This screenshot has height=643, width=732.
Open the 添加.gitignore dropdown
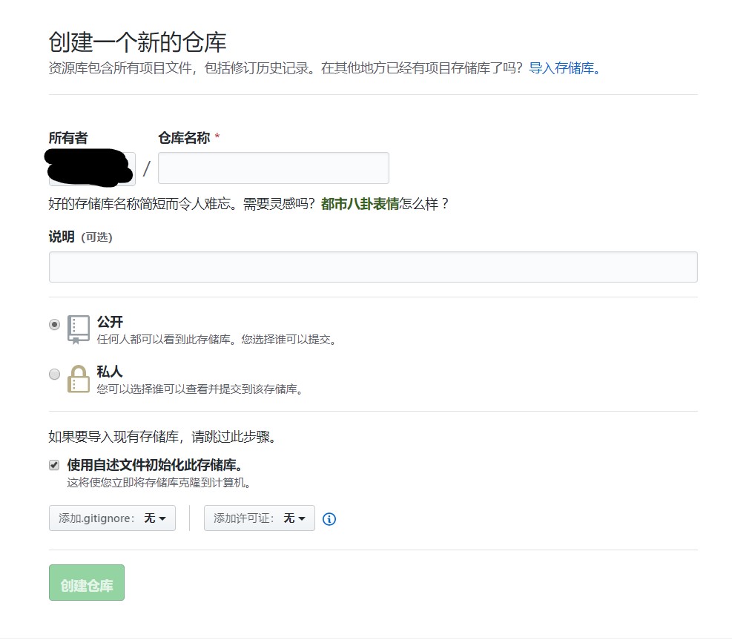click(x=112, y=518)
